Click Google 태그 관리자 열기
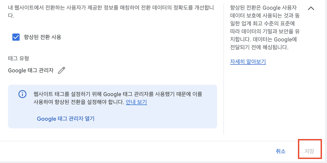Screen dimensions: 327x163 click(66, 119)
